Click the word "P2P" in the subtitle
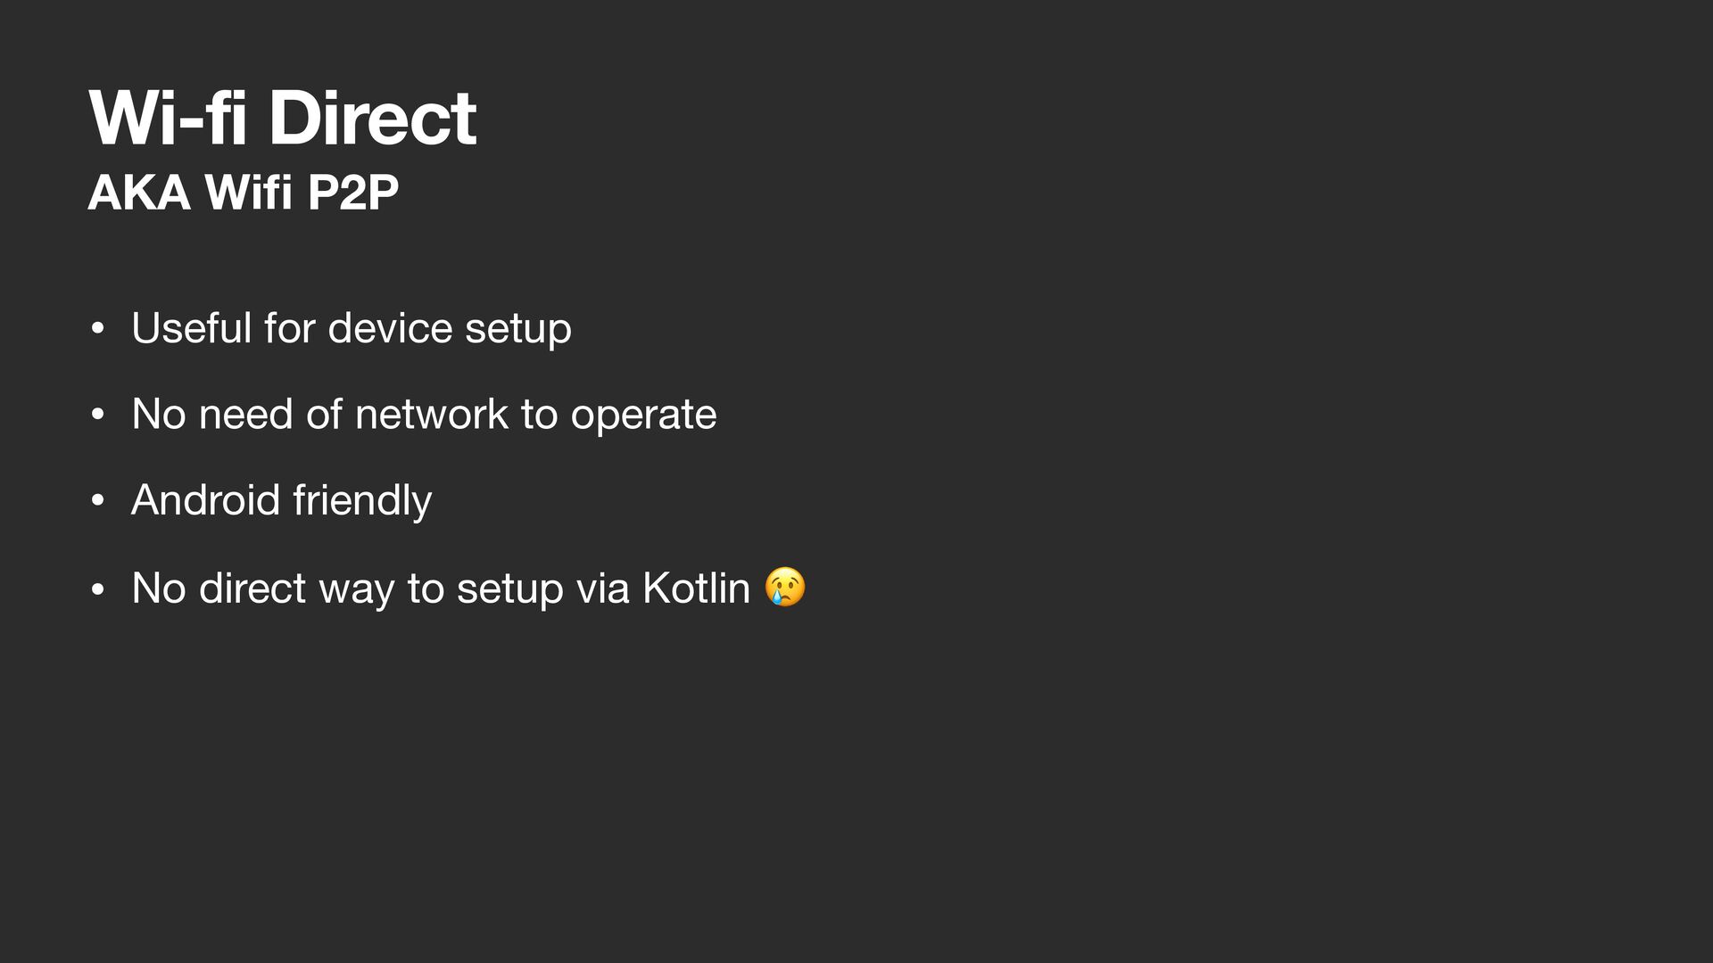Screen dimensions: 1713x963 [353, 192]
